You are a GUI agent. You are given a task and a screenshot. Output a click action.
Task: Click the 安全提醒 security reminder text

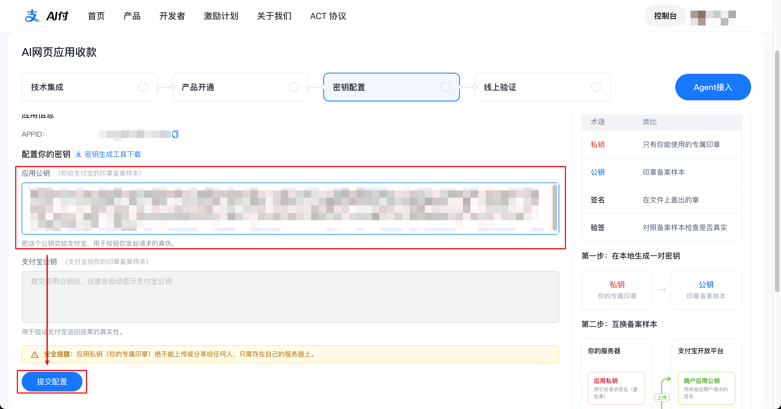tap(180, 354)
